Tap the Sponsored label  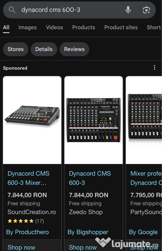(15, 68)
